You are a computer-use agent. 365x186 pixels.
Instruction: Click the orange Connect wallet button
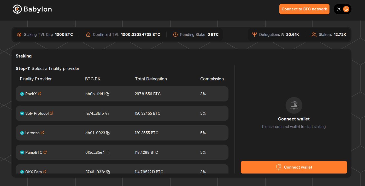coord(294,167)
